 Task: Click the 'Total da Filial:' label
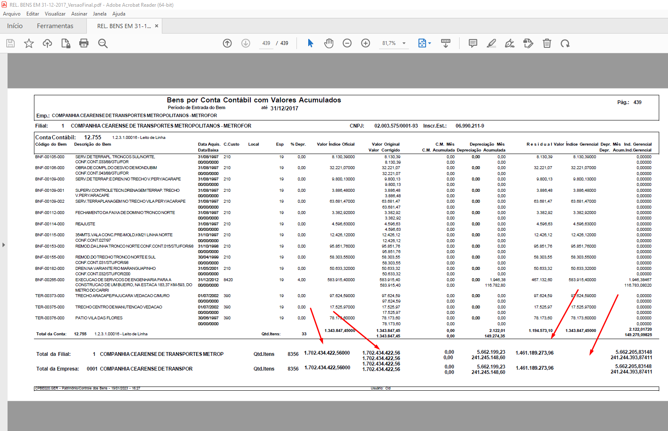[x=53, y=354]
